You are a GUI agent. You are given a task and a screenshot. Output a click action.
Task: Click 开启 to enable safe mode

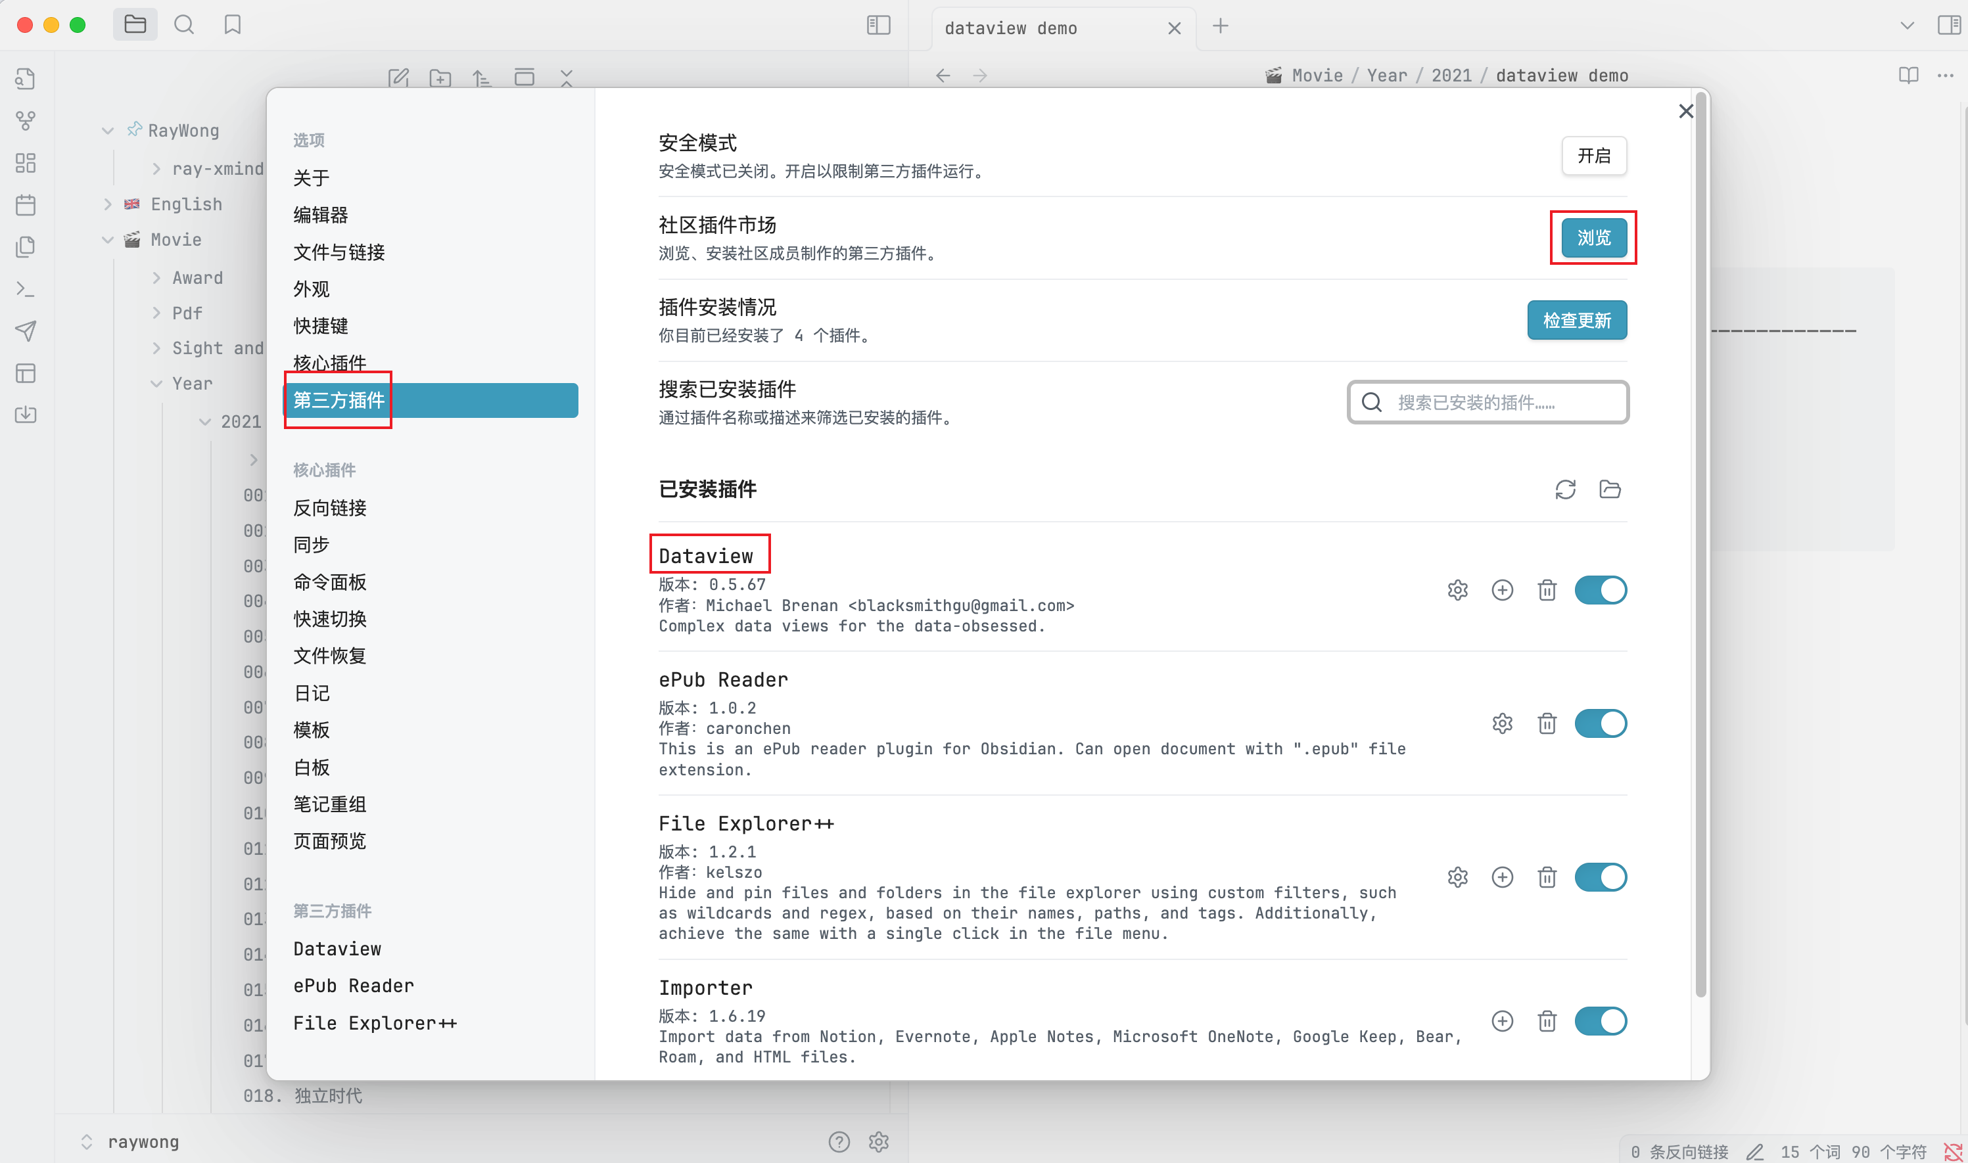point(1594,156)
